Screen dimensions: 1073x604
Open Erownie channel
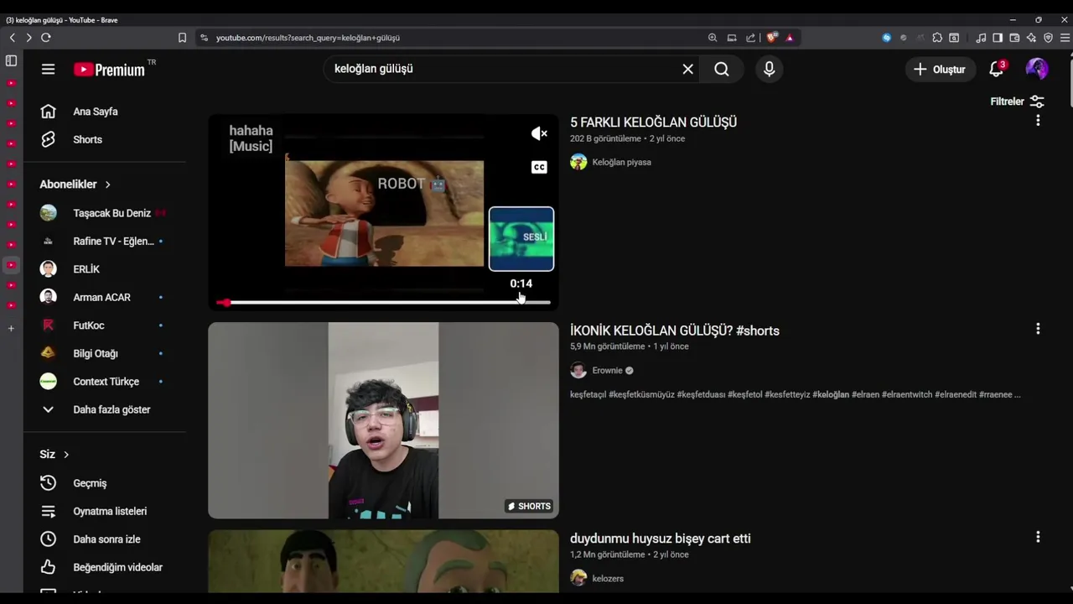tap(607, 370)
